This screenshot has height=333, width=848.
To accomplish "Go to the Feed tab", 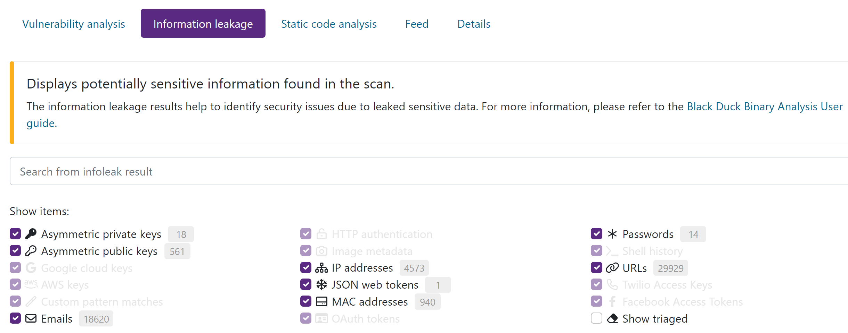I will (x=417, y=24).
